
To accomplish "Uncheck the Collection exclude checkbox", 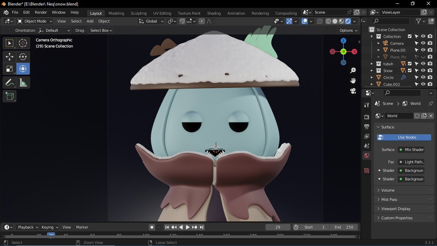I will pyautogui.click(x=410, y=36).
